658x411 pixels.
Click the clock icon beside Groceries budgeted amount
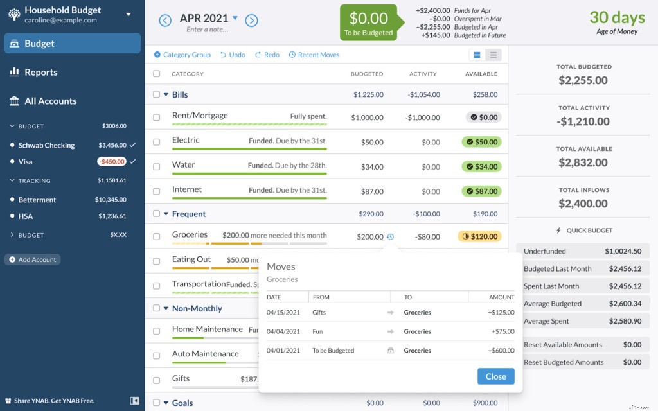389,237
